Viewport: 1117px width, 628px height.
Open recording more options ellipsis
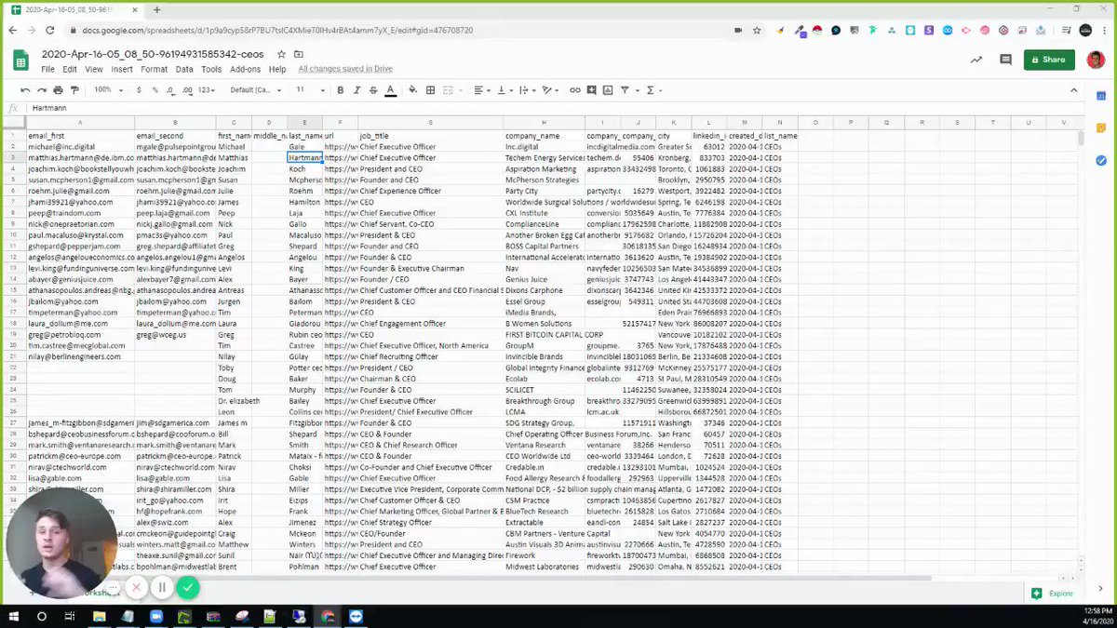(112, 587)
